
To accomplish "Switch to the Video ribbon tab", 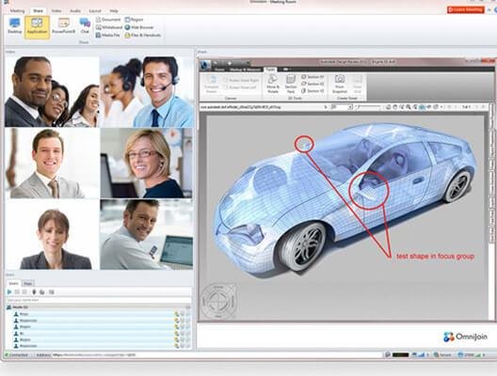I will [56, 10].
